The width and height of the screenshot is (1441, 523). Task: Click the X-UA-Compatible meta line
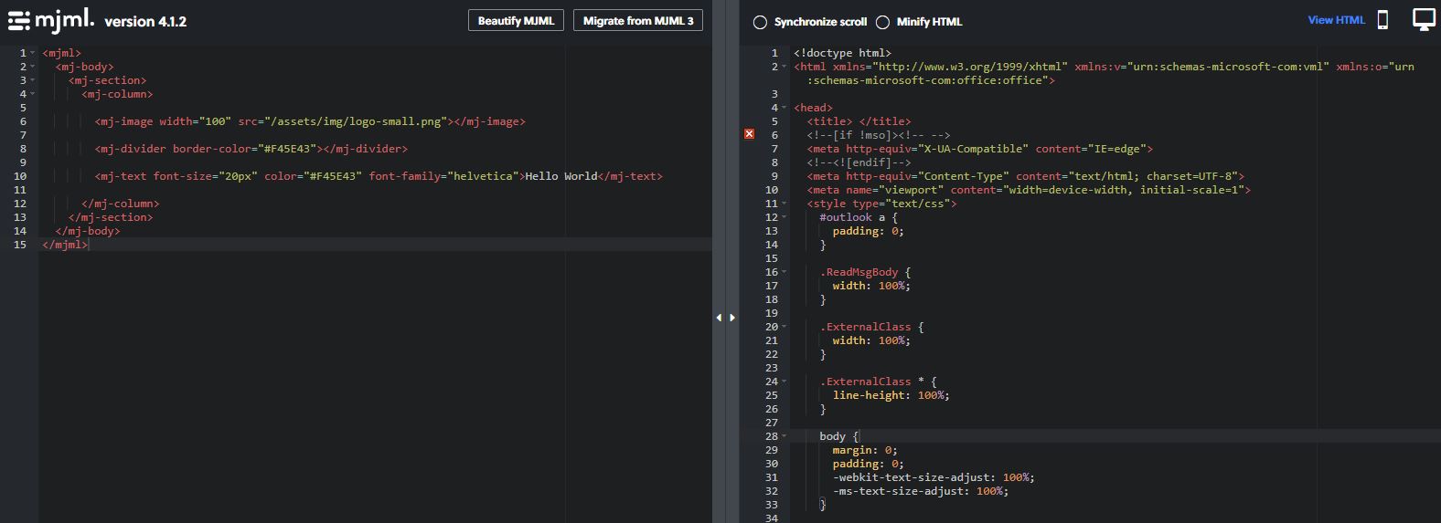click(980, 149)
